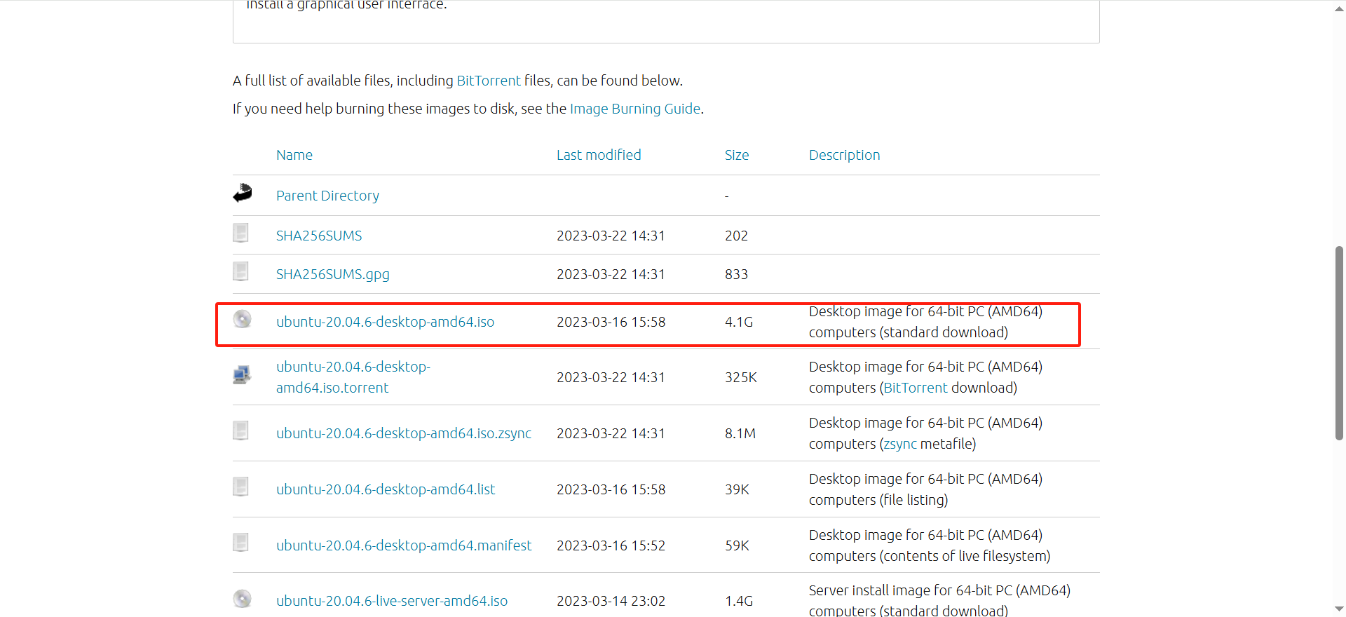
Task: Open ubuntu-20.04.6-desktop-amd64.list
Action: point(386,489)
